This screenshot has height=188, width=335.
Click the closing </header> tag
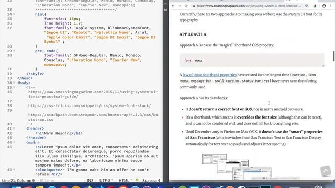36,138
